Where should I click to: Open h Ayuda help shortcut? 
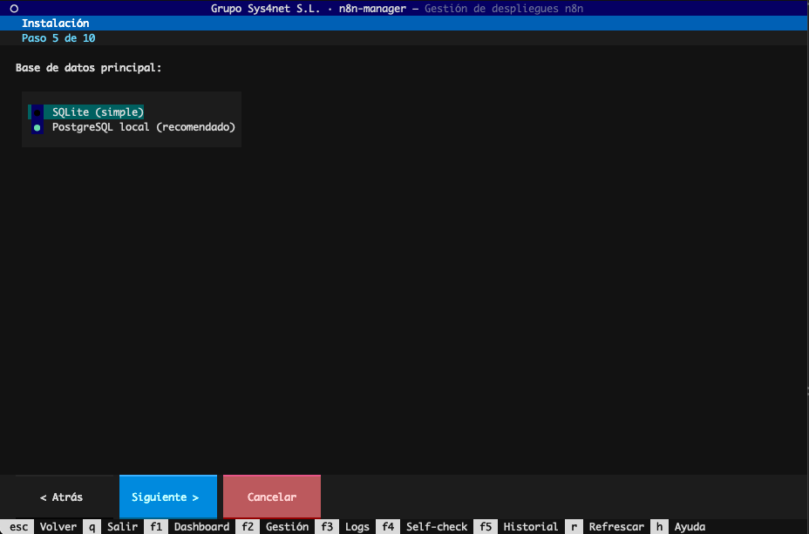tap(680, 527)
